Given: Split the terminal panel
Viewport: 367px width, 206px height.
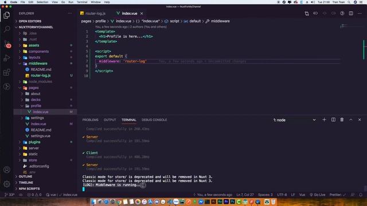Looking at the screenshot, I should (x=333, y=120).
